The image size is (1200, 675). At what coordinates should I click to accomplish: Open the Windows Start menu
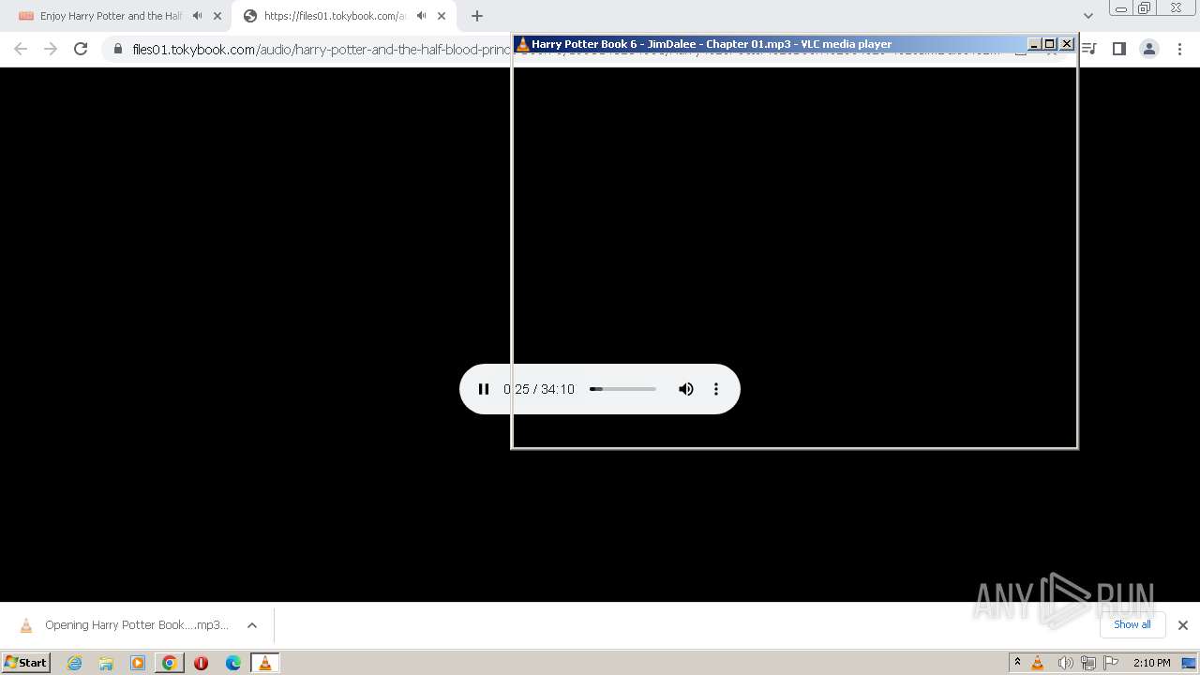coord(26,662)
